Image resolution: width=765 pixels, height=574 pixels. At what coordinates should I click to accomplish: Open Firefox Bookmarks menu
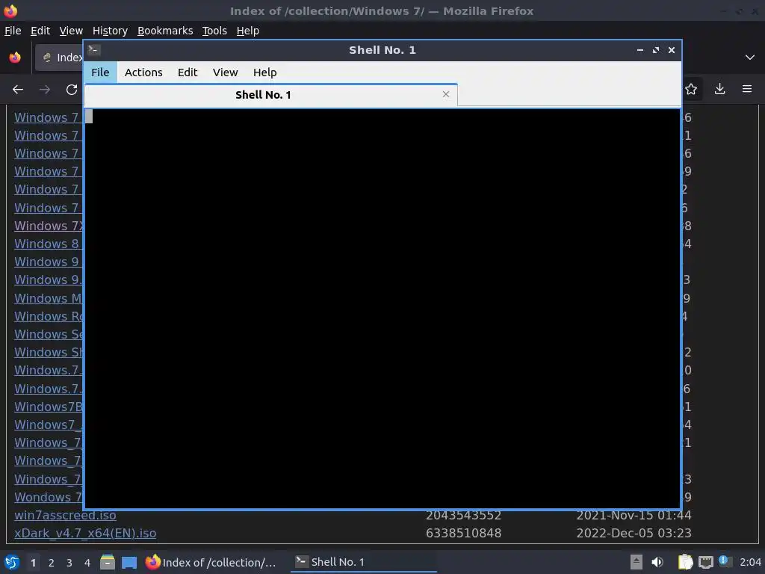(x=165, y=31)
